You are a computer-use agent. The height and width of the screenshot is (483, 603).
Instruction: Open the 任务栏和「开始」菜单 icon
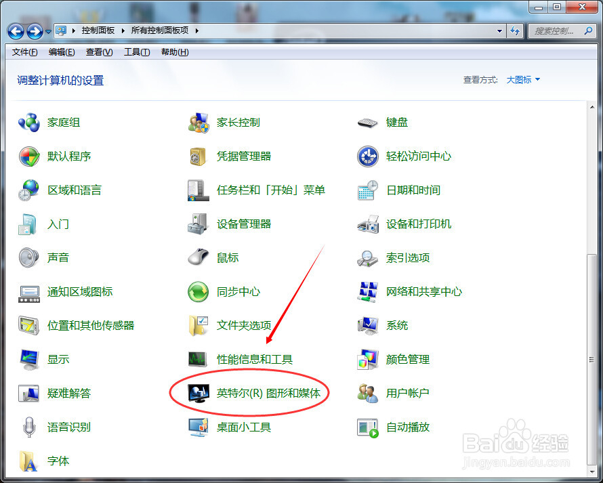[199, 190]
